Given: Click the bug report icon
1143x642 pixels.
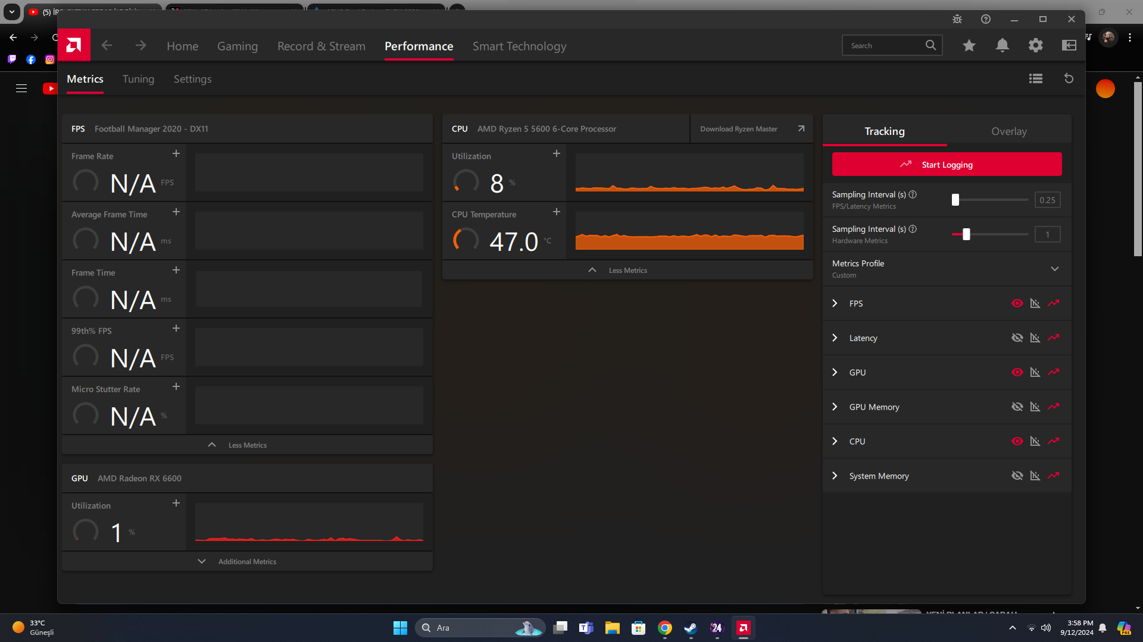Looking at the screenshot, I should 957,19.
